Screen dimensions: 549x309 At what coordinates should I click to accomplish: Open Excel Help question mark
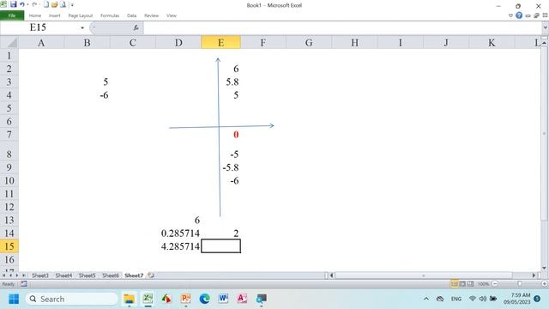coord(519,15)
